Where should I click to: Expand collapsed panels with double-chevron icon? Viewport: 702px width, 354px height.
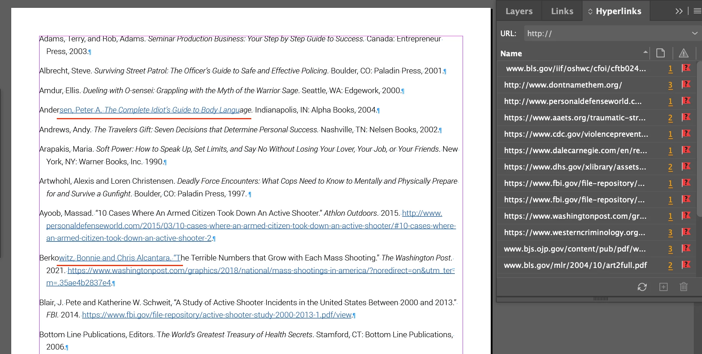click(679, 11)
